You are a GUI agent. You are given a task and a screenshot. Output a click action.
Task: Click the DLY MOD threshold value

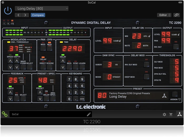175,62
